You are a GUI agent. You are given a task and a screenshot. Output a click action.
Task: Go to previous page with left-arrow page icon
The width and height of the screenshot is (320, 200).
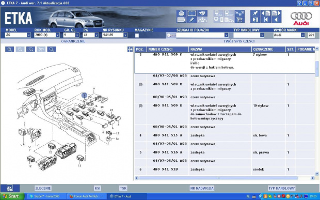click(x=266, y=13)
